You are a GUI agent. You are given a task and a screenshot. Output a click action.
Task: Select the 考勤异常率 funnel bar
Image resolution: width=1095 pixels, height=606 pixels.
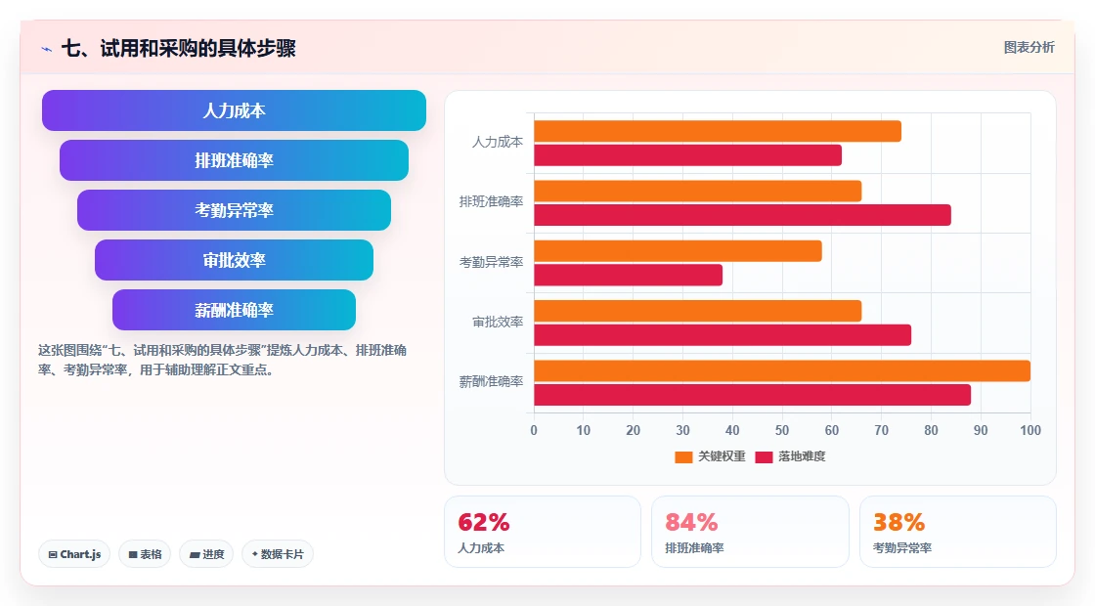(x=234, y=210)
